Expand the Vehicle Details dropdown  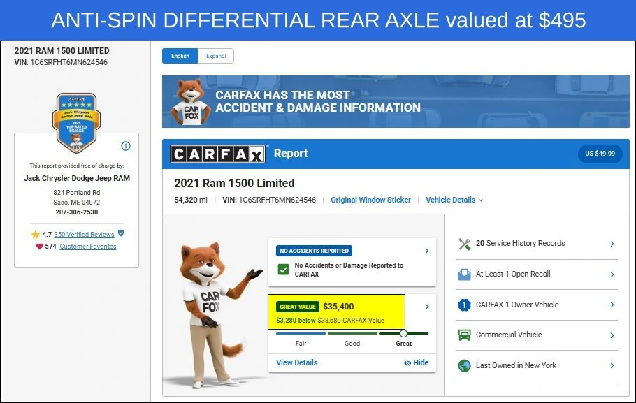[x=454, y=200]
